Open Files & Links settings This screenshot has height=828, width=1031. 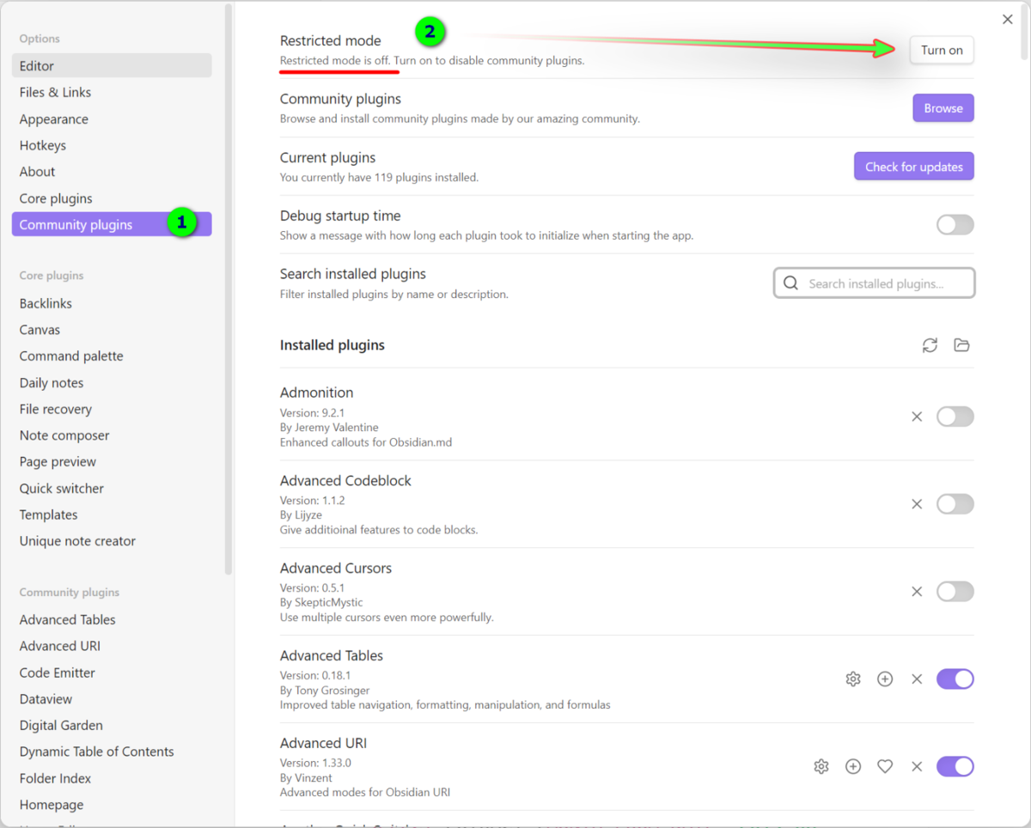(x=112, y=92)
